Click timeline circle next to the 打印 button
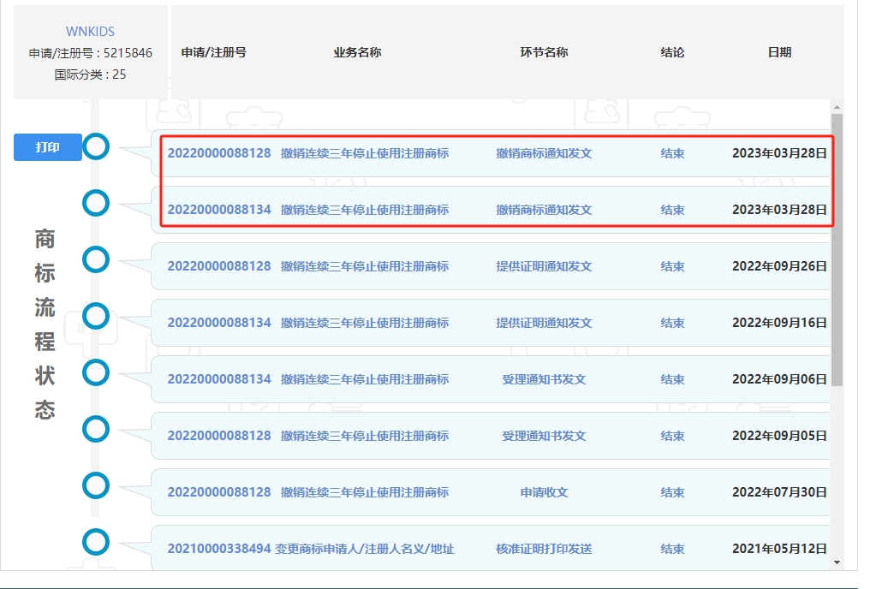This screenshot has width=870, height=589. tap(96, 146)
